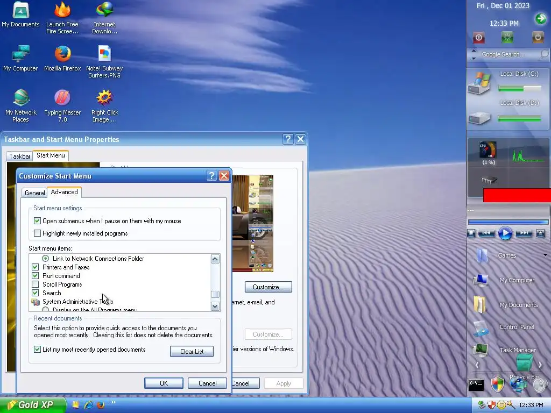Select Note! Subway Surfers.PNG file icon
551x413 pixels.
(x=104, y=62)
